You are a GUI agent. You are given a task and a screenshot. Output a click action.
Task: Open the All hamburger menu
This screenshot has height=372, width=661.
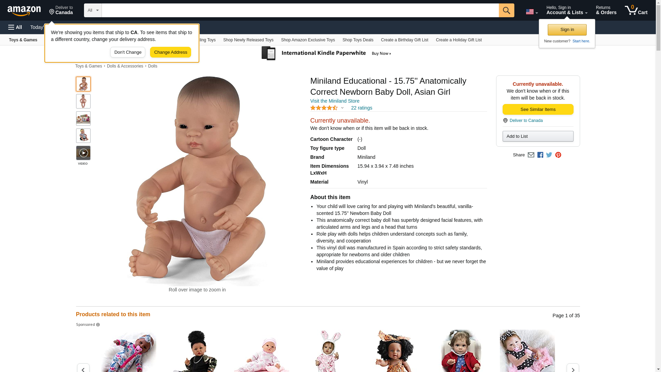(15, 27)
